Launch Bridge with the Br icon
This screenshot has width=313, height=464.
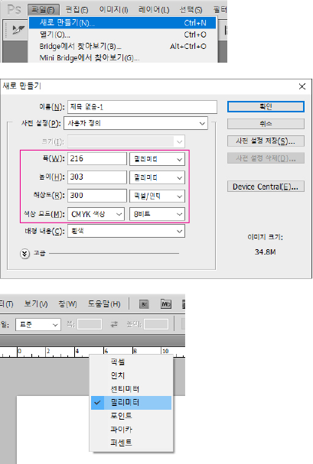pyautogui.click(x=144, y=304)
